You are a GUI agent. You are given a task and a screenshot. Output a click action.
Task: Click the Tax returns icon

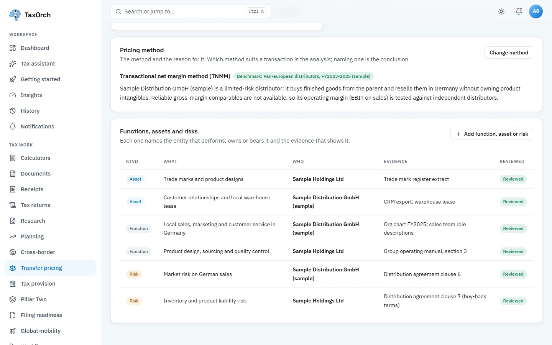point(13,205)
